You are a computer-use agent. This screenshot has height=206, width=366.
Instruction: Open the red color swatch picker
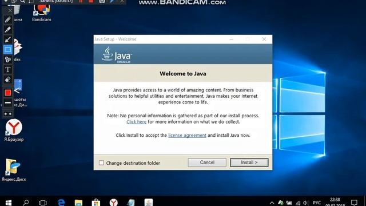(x=7, y=93)
